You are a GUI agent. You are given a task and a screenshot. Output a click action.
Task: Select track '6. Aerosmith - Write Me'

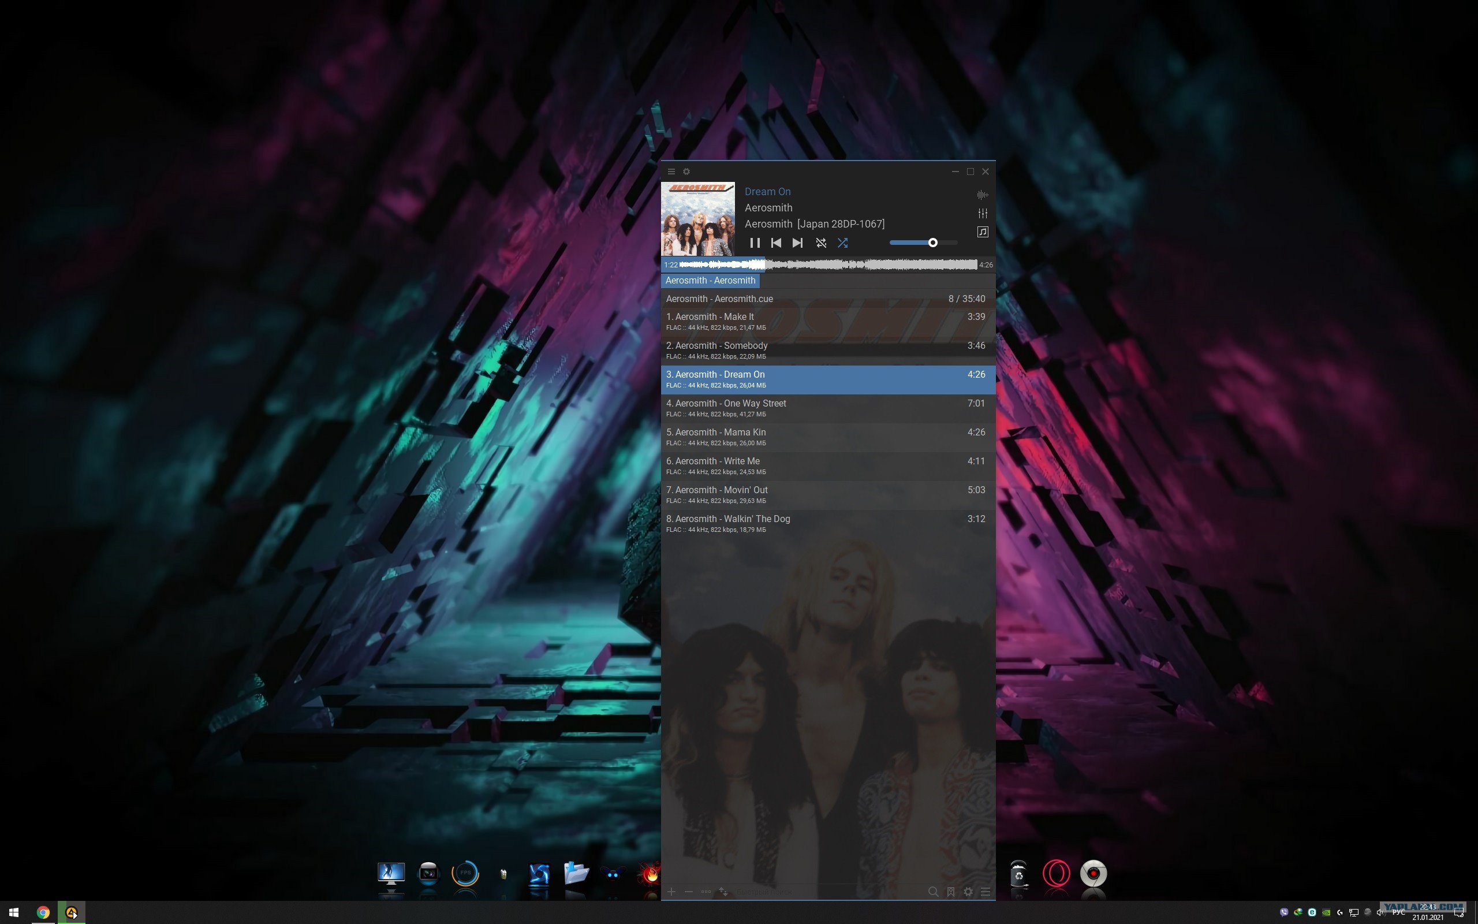[828, 465]
